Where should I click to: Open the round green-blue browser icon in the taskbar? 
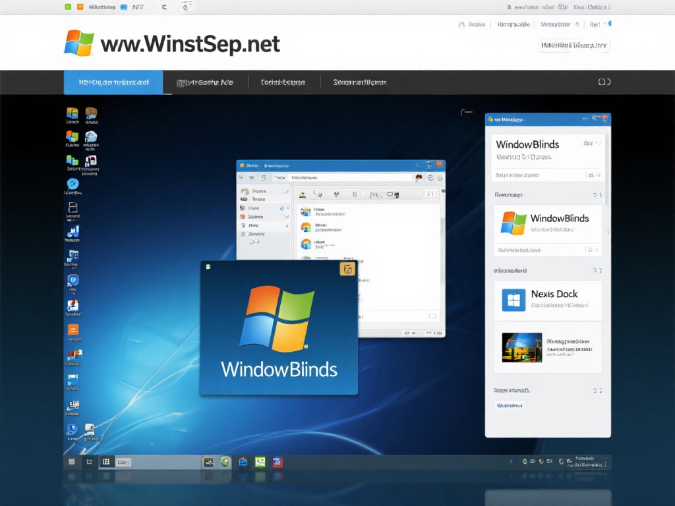click(x=225, y=462)
